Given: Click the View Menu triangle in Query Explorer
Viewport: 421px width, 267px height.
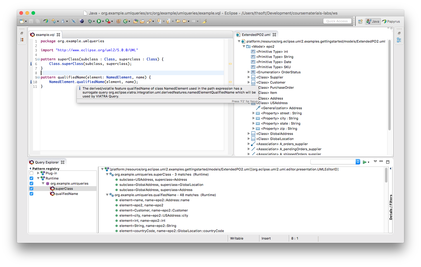Looking at the screenshot, I should [x=375, y=162].
